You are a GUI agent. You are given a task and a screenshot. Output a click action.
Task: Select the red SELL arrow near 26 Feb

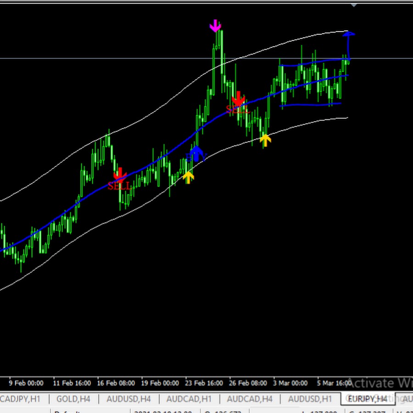(x=238, y=98)
